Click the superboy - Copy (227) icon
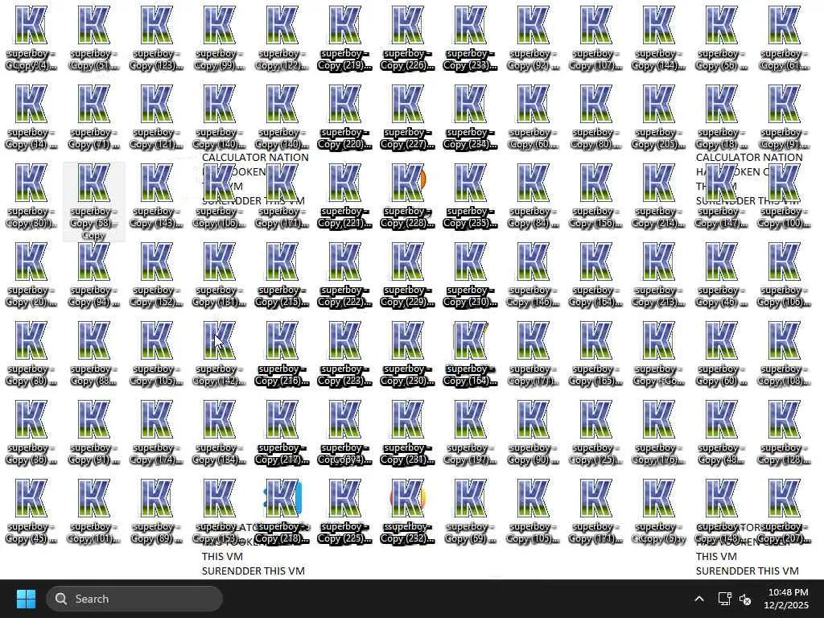Screen dimensions: 824x618 (407, 117)
